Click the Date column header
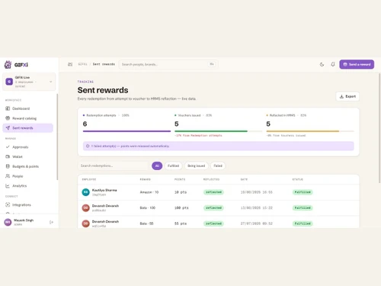 [x=244, y=179]
